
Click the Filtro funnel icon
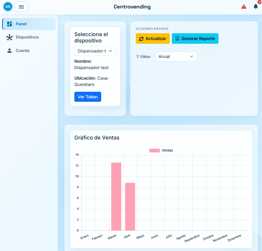pyautogui.click(x=138, y=57)
